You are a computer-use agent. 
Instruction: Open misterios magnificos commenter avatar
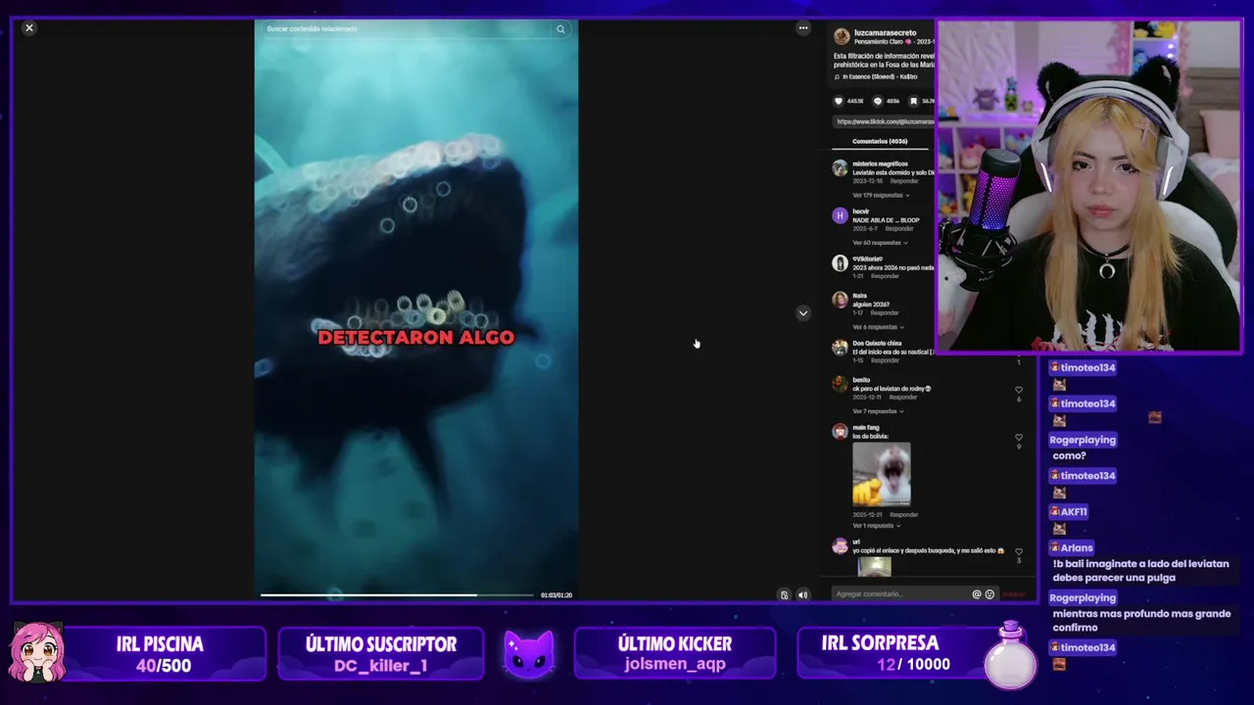tap(840, 168)
